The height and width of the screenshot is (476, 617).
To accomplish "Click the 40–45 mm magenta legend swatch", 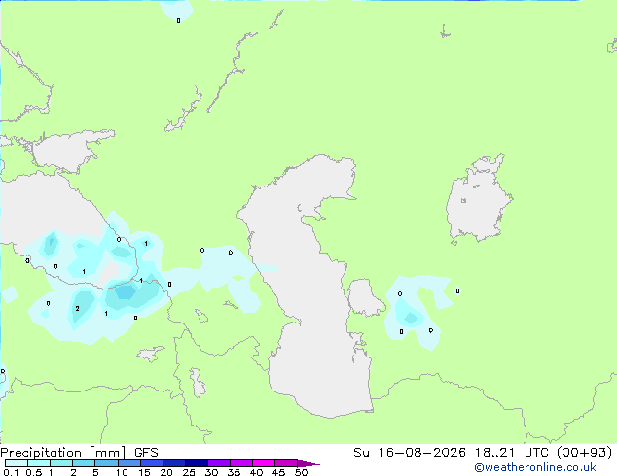I will coord(264,463).
